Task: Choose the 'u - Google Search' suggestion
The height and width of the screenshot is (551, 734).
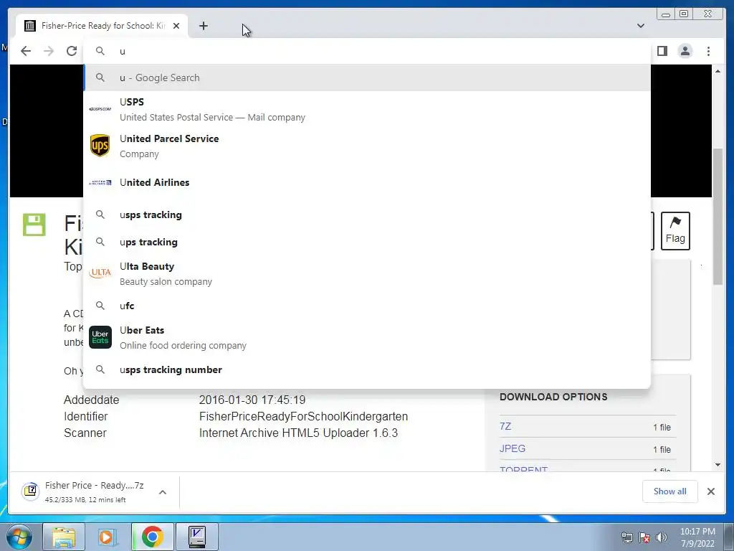Action: click(367, 77)
